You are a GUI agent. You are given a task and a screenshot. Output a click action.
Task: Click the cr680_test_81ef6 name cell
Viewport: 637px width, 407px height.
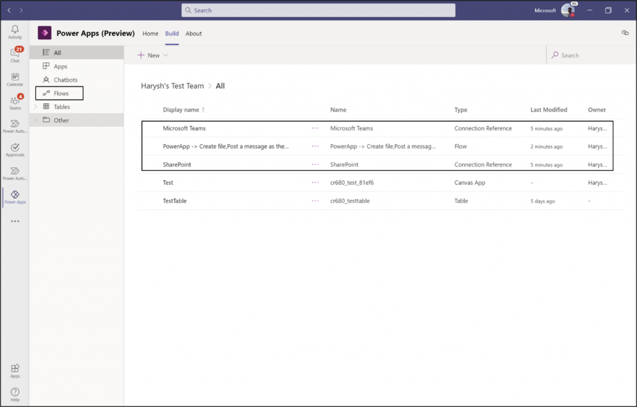coord(352,183)
